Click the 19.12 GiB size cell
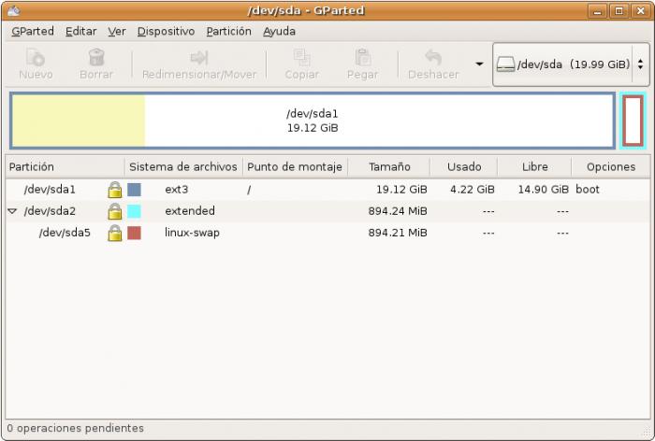 [401, 190]
